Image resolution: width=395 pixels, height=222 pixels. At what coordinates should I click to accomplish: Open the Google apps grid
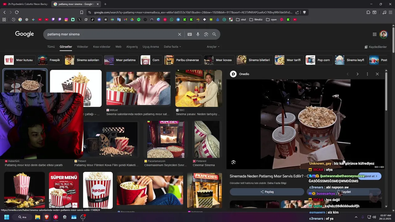374,34
